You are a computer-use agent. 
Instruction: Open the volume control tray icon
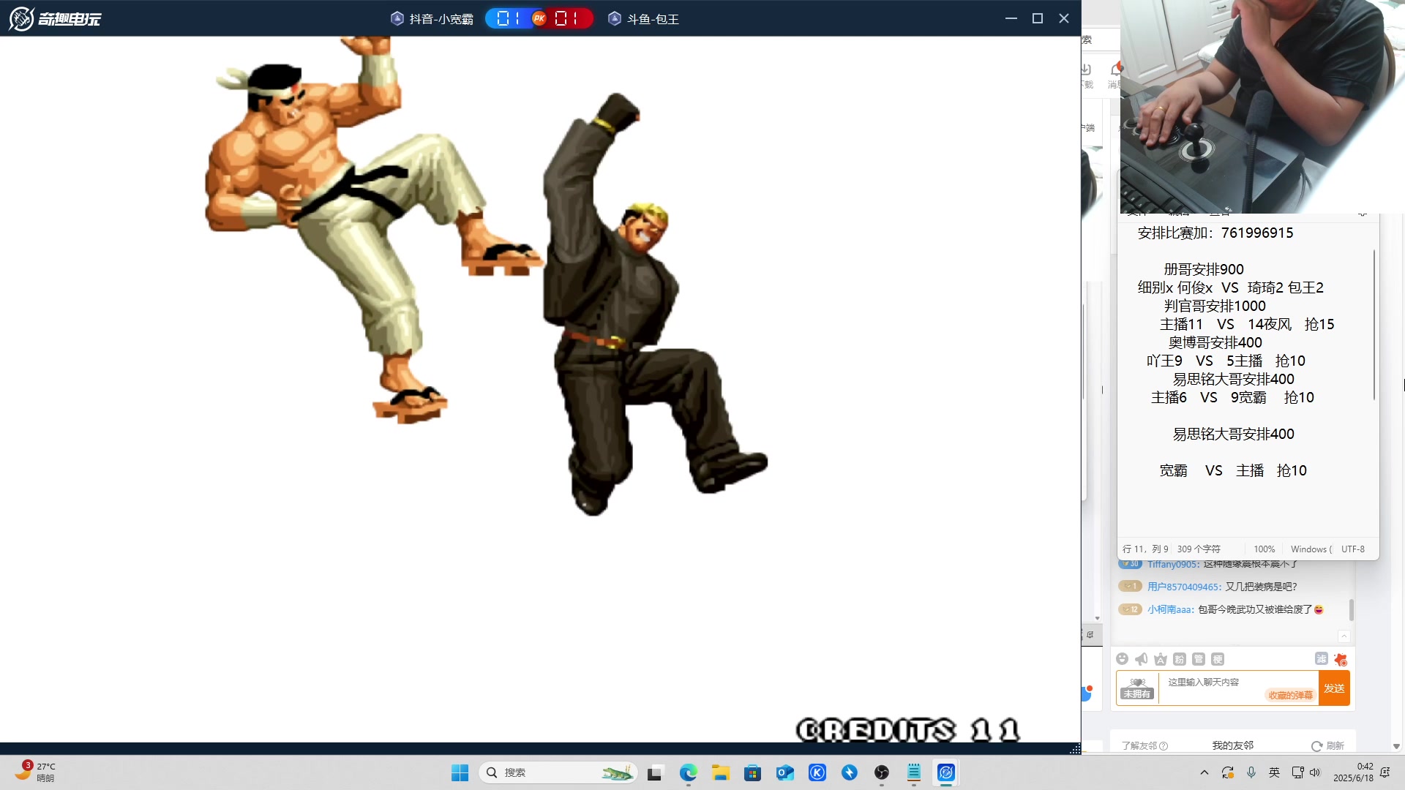tap(1315, 772)
